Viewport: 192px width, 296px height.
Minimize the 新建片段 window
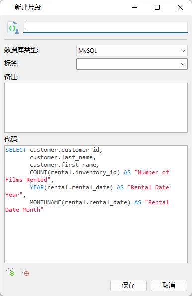tap(135, 7)
